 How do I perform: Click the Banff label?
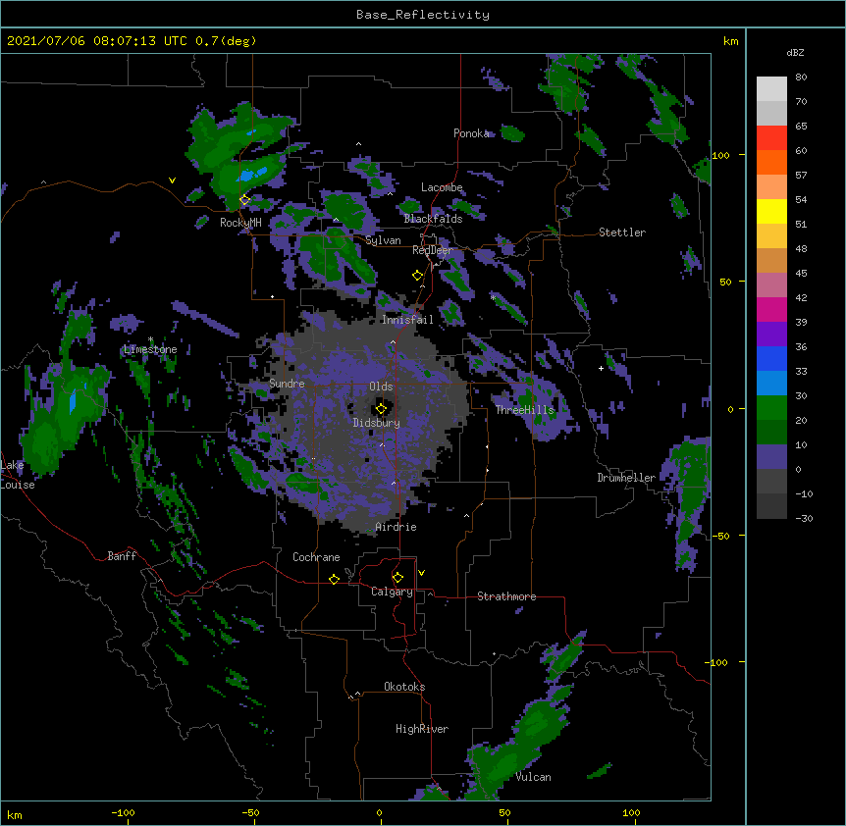point(122,556)
